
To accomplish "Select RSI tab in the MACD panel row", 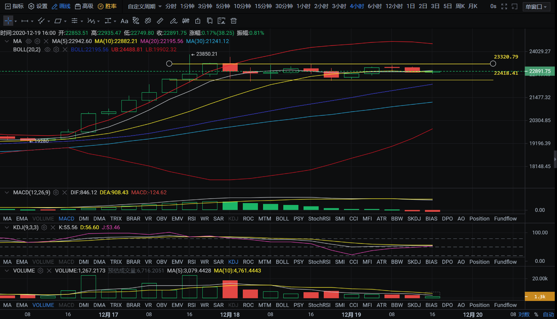I will coord(191,219).
